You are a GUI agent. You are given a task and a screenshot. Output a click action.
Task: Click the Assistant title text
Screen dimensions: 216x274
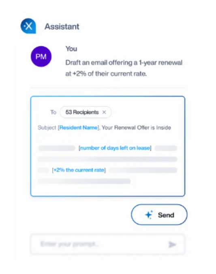click(x=62, y=26)
